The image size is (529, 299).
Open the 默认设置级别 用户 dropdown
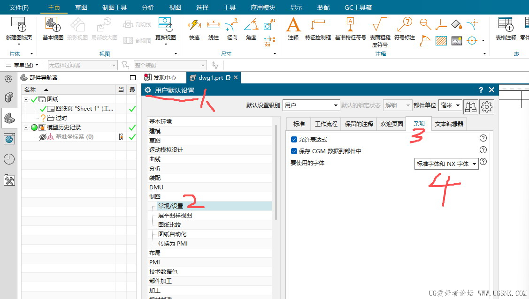tap(311, 105)
